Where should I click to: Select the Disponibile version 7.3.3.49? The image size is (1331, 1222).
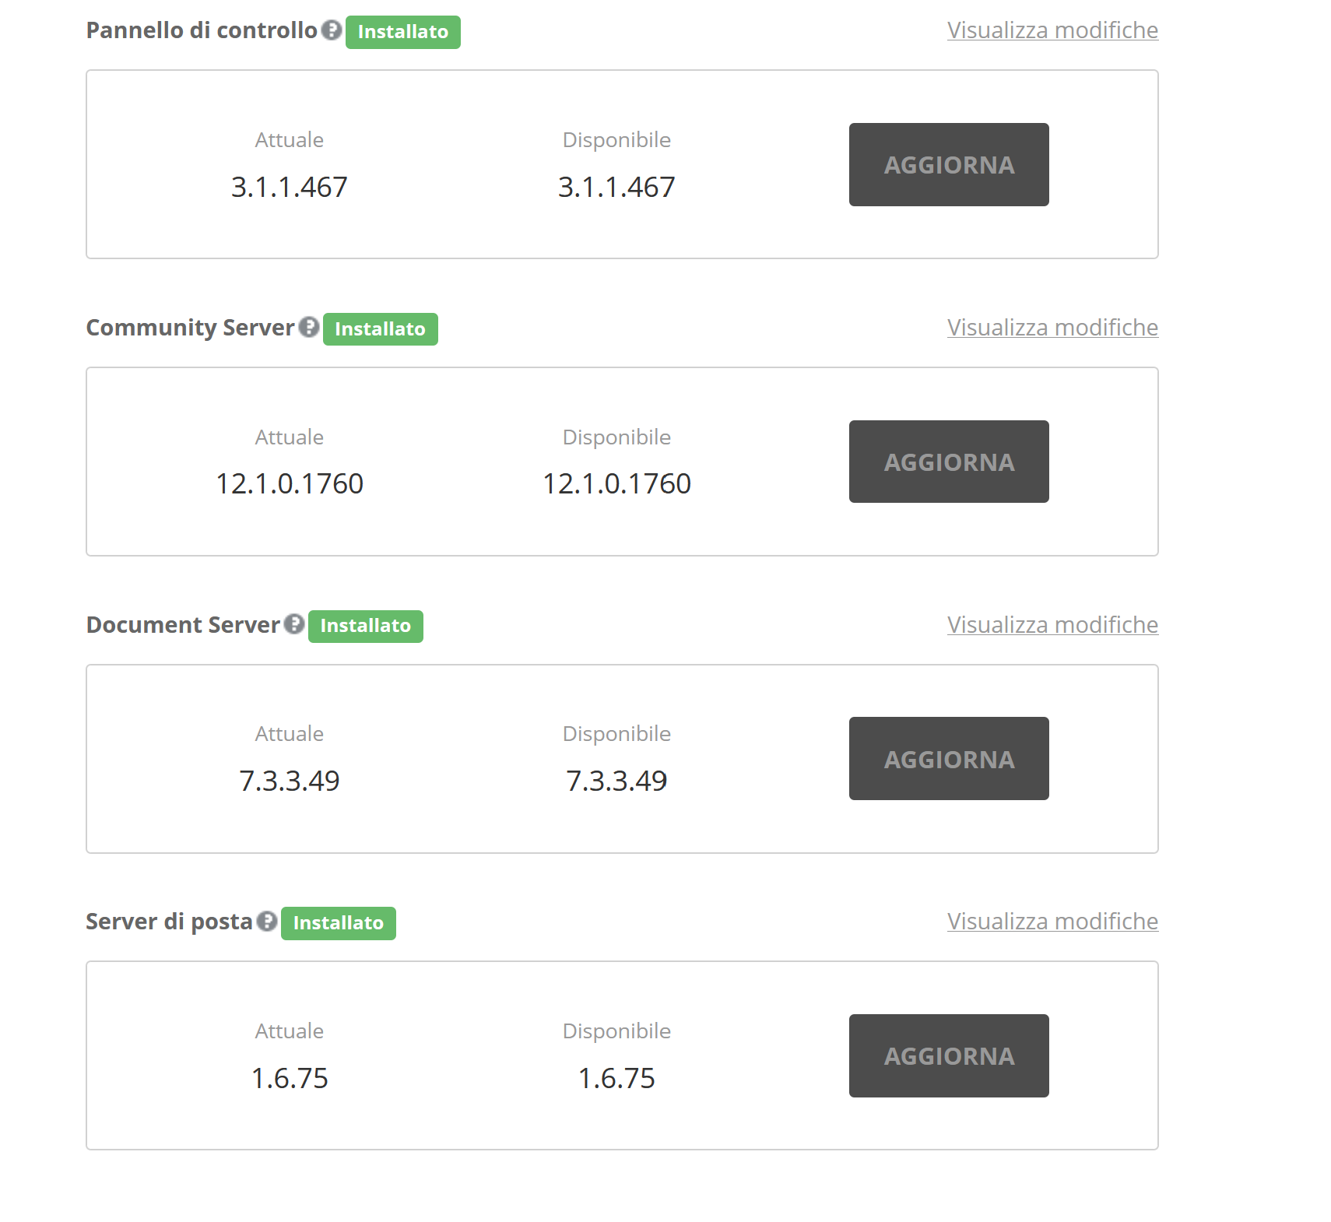pyautogui.click(x=616, y=780)
